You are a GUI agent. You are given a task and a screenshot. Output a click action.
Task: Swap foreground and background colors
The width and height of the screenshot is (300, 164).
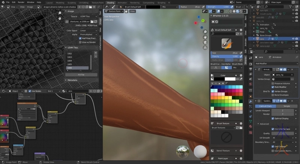(x=237, y=79)
